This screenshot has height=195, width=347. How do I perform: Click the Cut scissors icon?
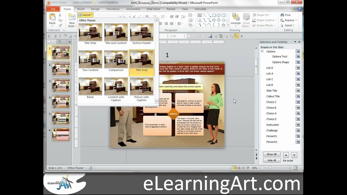(x=60, y=15)
